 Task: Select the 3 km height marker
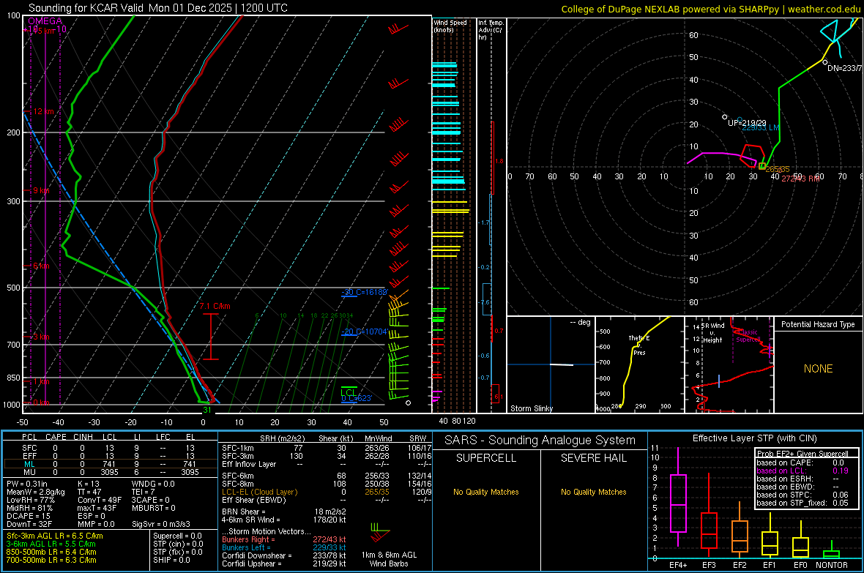[41, 337]
